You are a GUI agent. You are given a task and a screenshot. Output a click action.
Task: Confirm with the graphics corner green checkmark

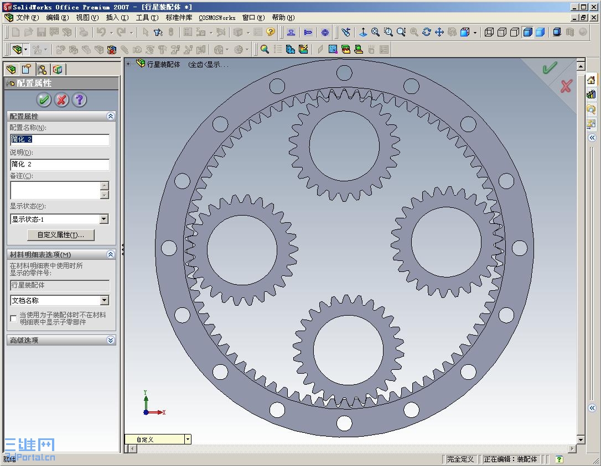(549, 68)
